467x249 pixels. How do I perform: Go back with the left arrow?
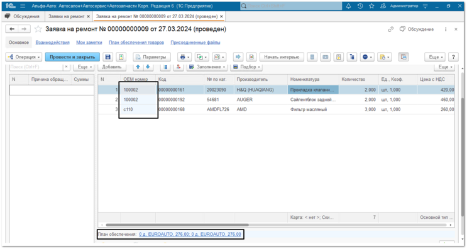click(12, 29)
